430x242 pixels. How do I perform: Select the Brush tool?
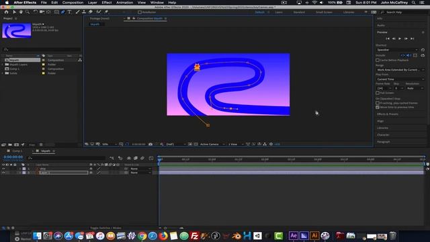77,12
